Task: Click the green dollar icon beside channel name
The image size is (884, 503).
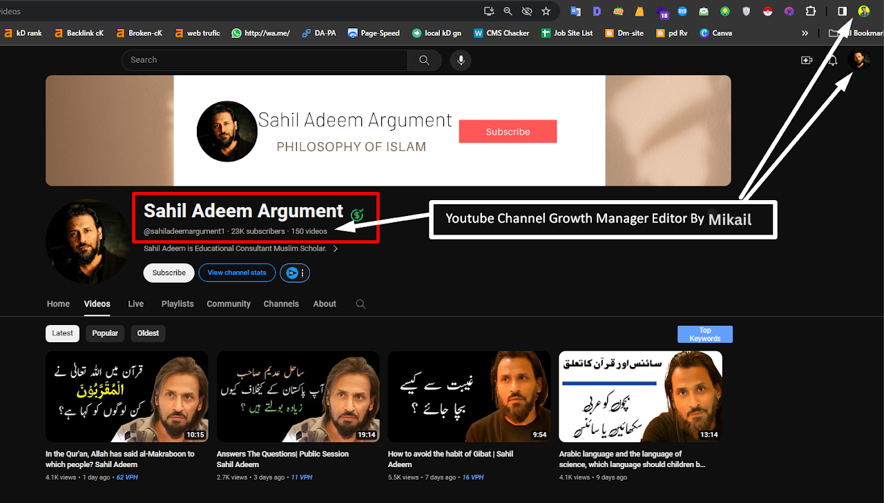Action: (357, 215)
